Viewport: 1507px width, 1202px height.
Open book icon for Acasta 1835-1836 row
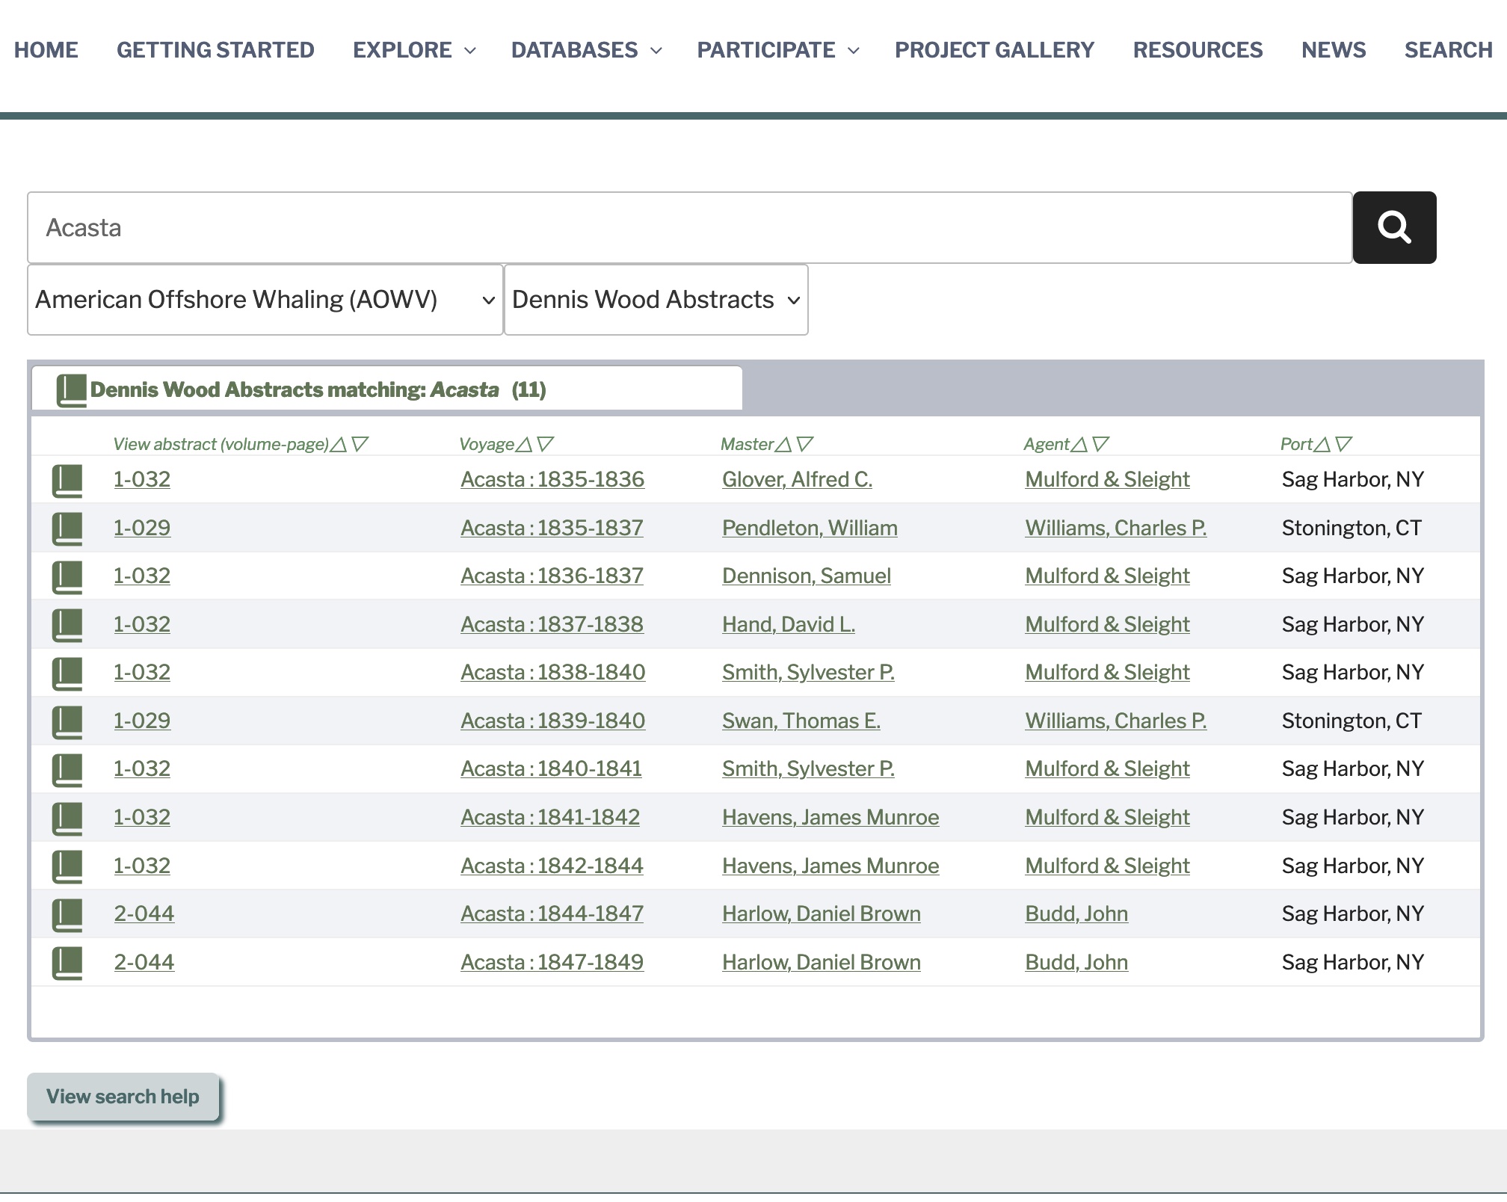67,481
